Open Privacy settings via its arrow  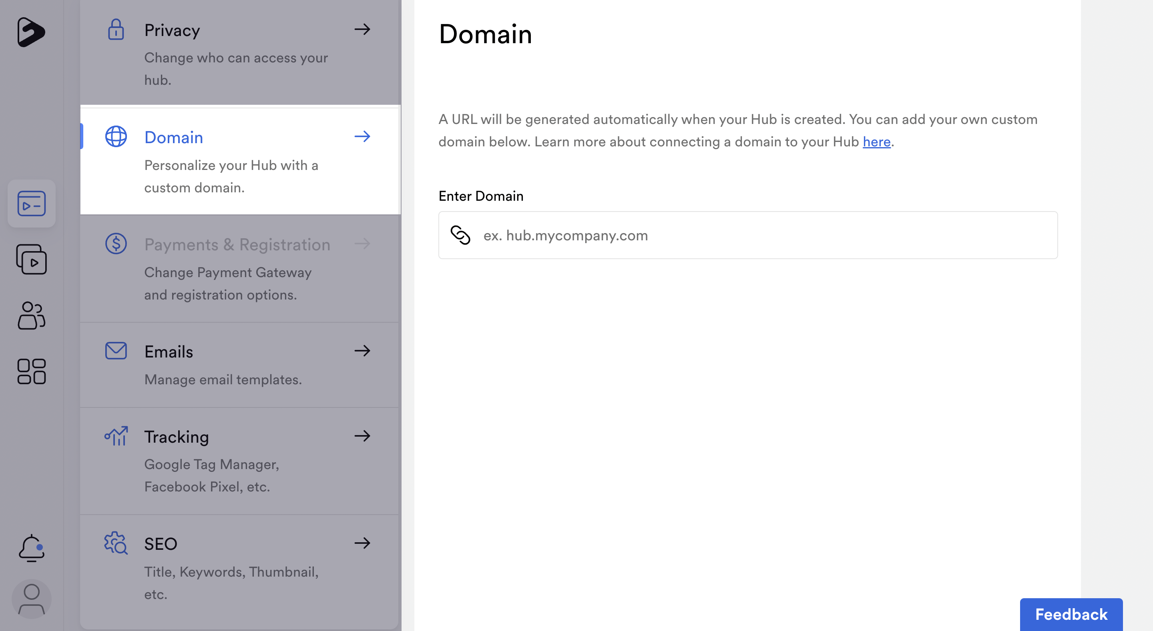click(x=362, y=30)
